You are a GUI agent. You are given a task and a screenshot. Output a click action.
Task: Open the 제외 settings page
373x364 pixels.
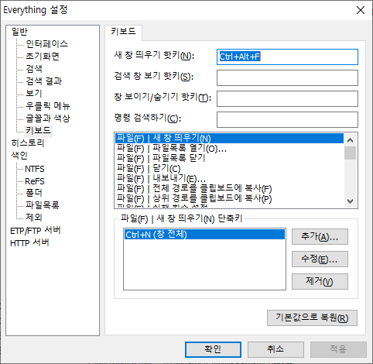(x=34, y=218)
